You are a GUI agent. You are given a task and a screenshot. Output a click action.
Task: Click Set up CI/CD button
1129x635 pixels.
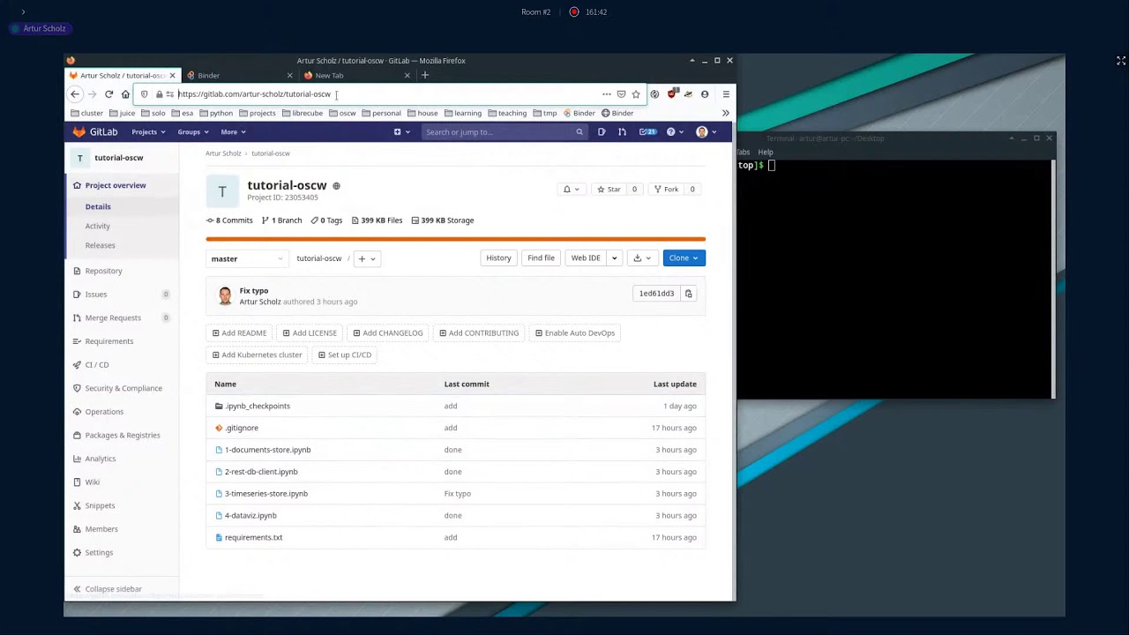pos(345,355)
